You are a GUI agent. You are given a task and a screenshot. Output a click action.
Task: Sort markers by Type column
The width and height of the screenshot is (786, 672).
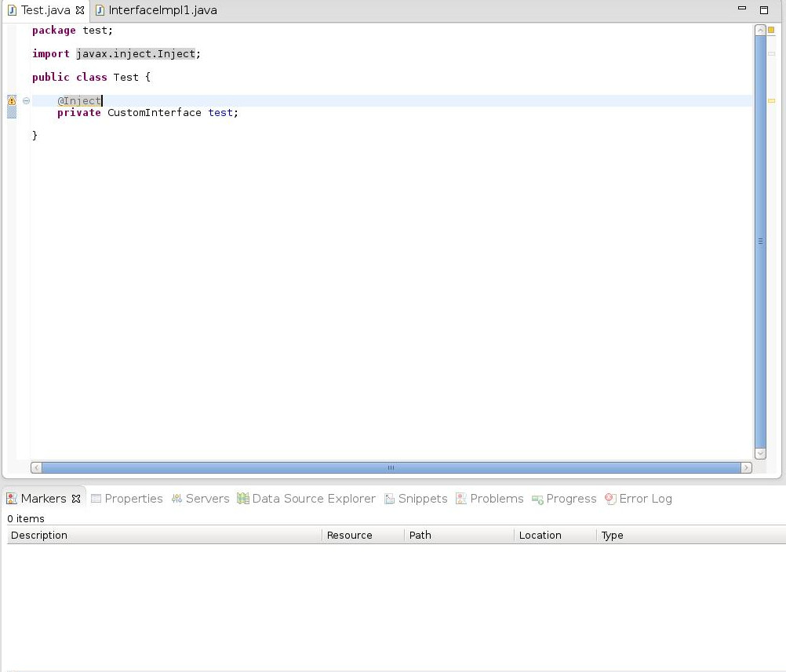pos(691,536)
